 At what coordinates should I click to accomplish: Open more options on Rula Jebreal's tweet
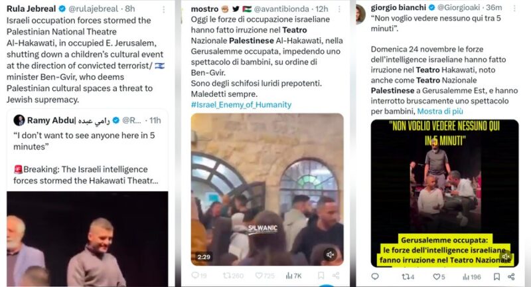tap(163, 9)
